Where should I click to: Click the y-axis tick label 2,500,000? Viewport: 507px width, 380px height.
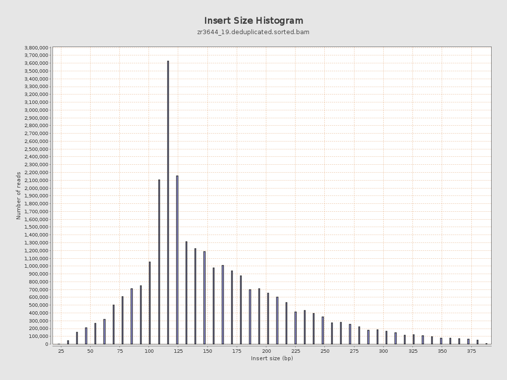click(x=37, y=149)
